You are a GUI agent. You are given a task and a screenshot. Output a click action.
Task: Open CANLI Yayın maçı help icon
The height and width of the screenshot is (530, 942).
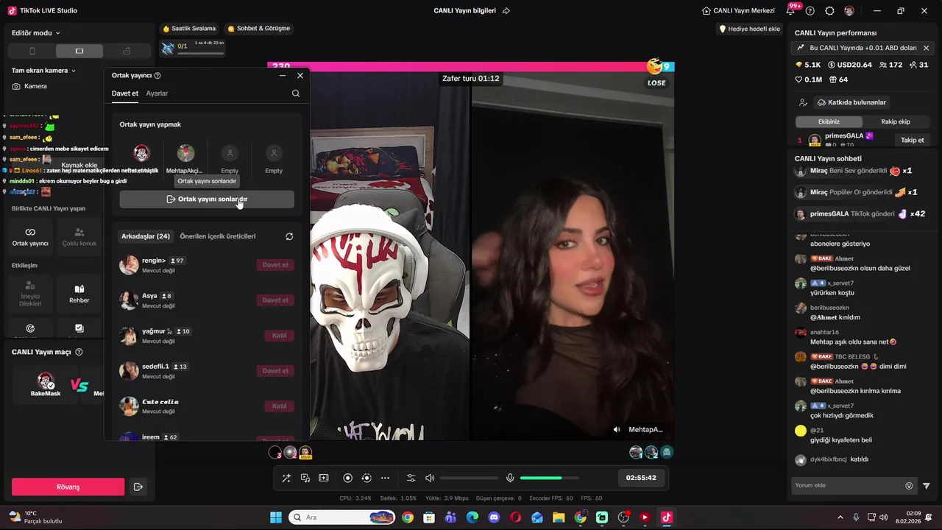(x=79, y=352)
